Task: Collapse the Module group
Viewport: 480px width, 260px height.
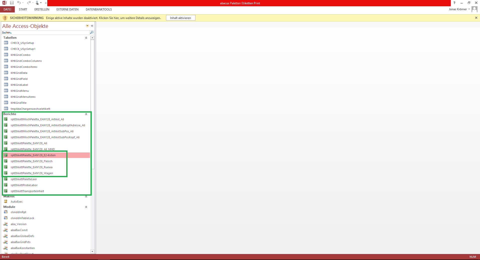Action: (86, 207)
